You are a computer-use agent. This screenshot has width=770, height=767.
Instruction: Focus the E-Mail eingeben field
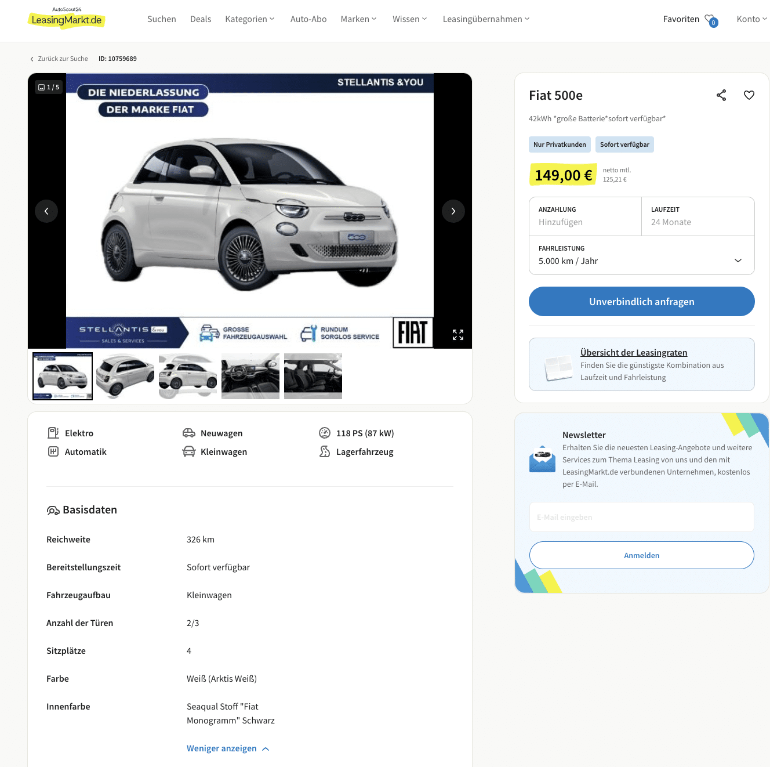tap(642, 517)
